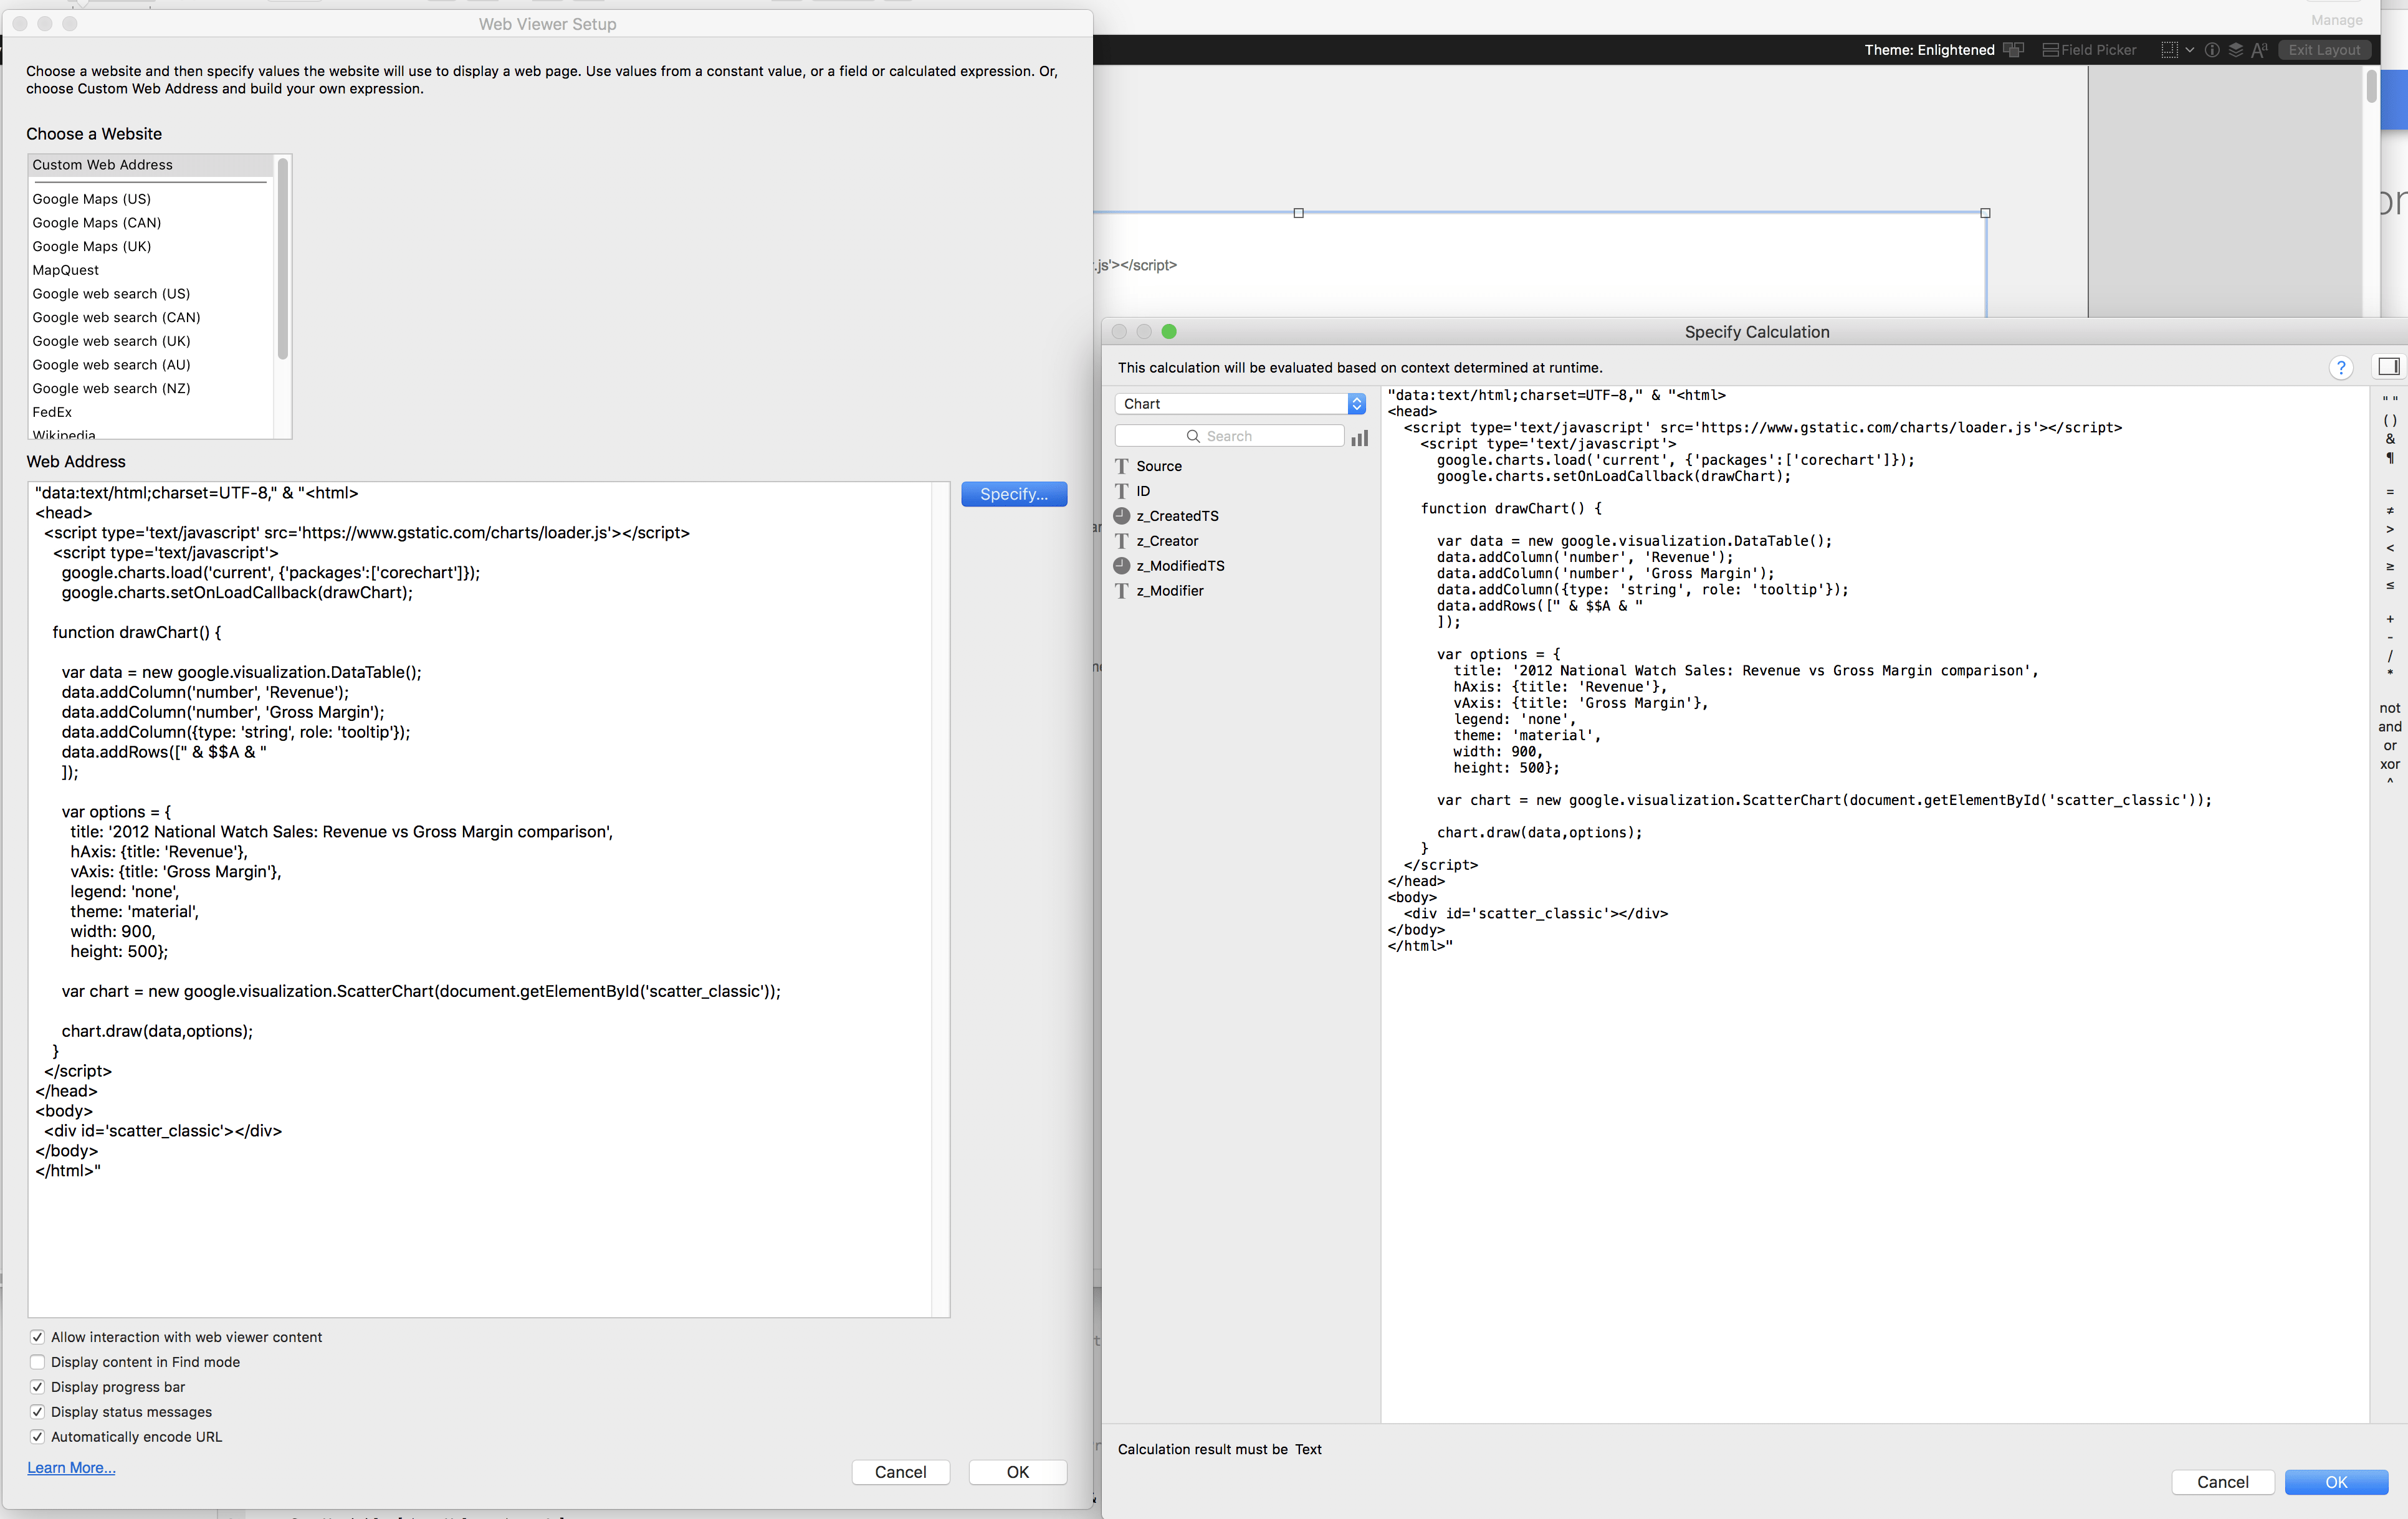This screenshot has height=1519, width=2408.
Task: Insert quotation marks operator
Action: coord(2389,400)
